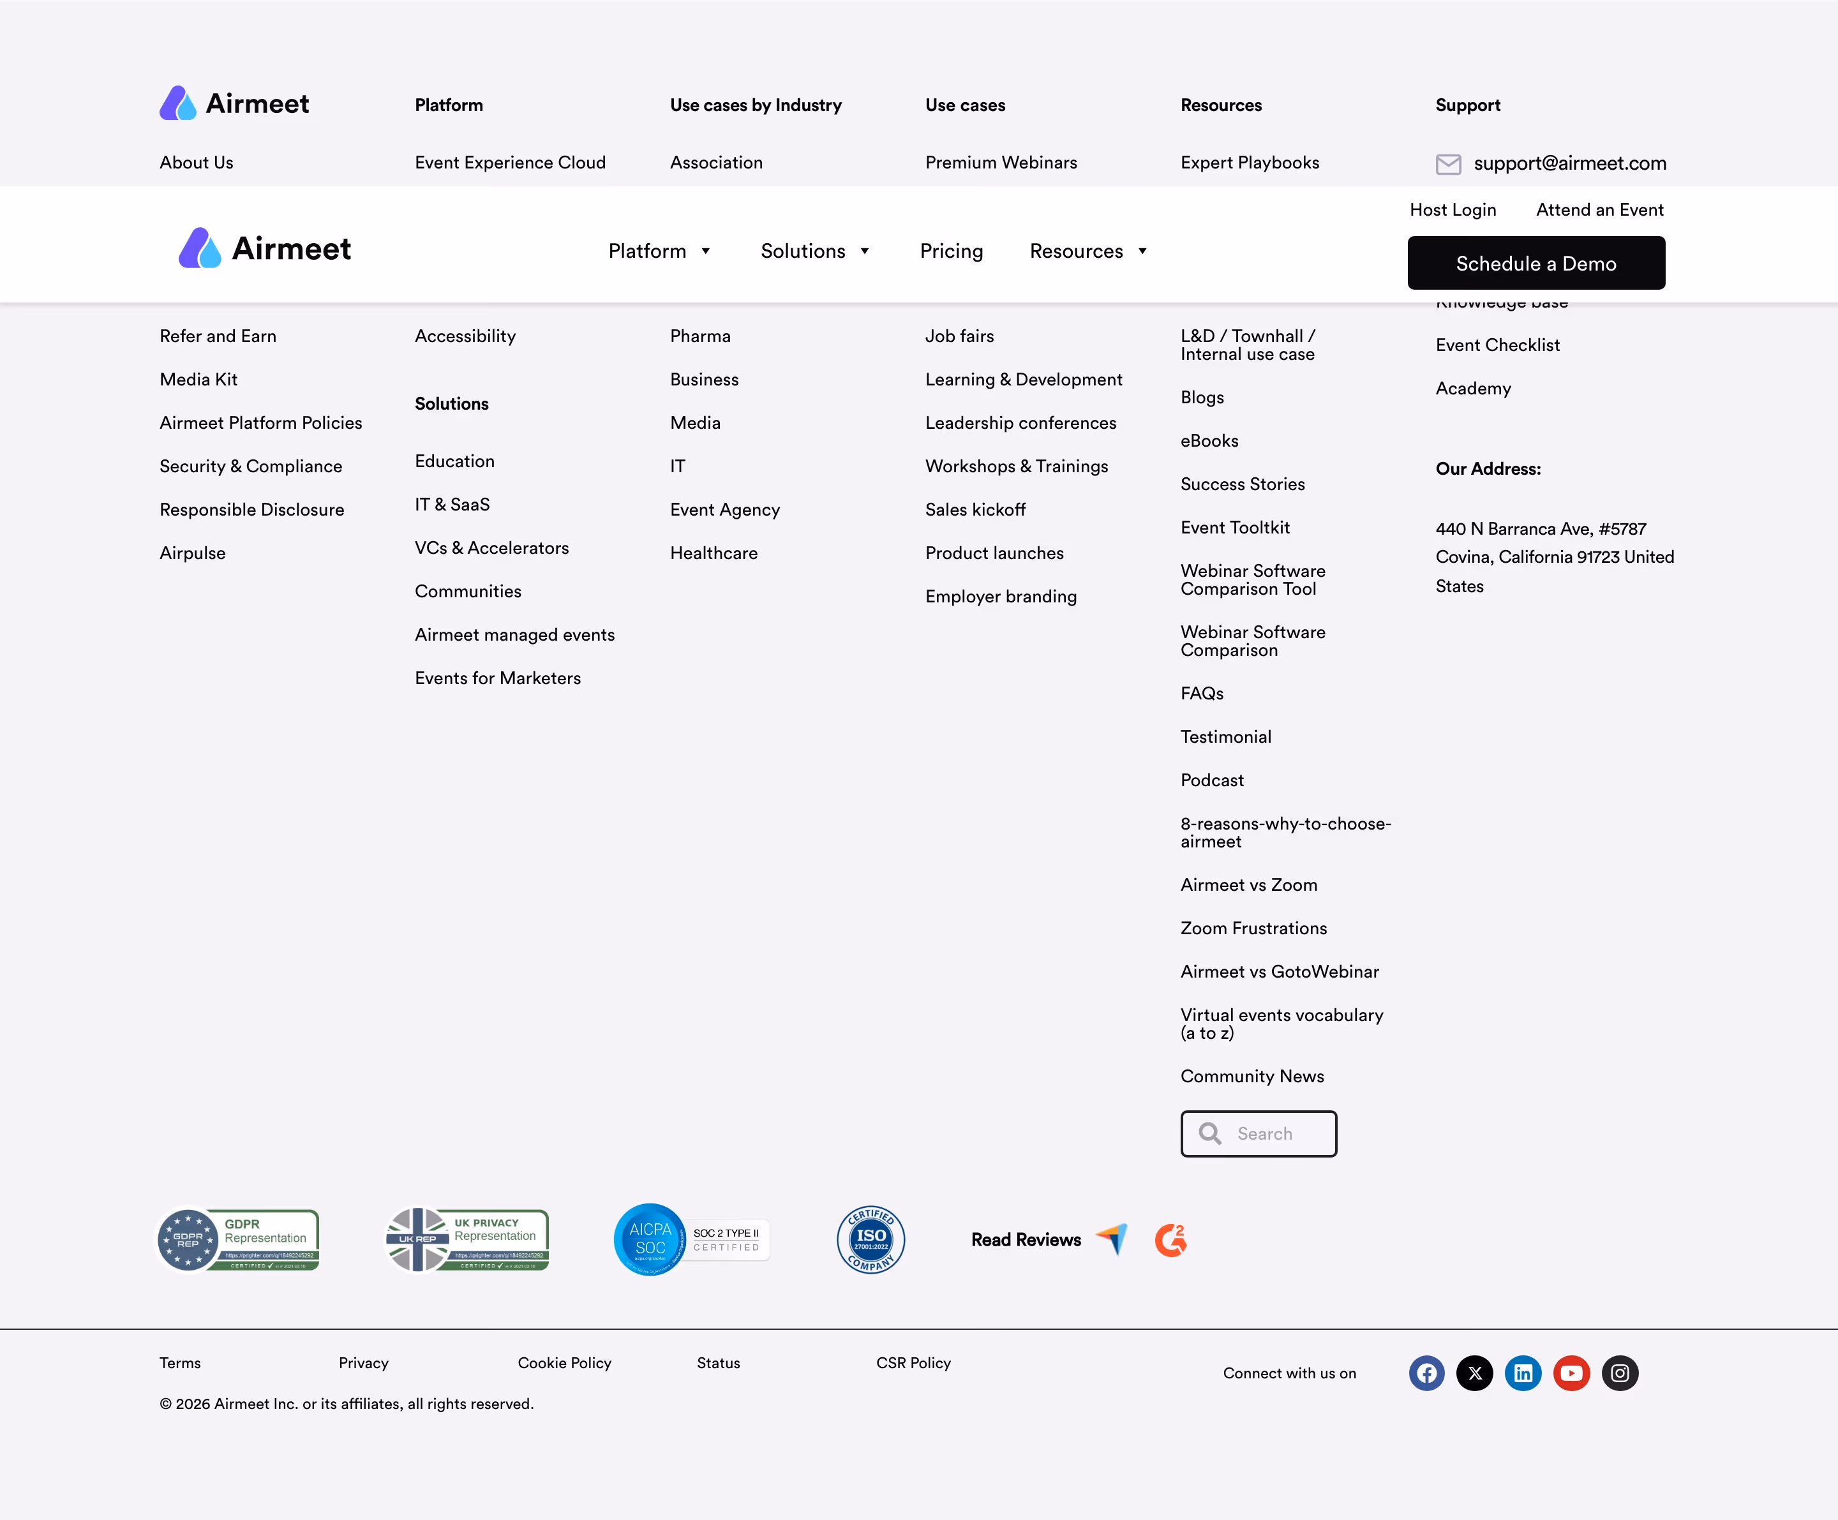Open Airmeet's YouTube channel icon
The height and width of the screenshot is (1520, 1838).
[1572, 1373]
